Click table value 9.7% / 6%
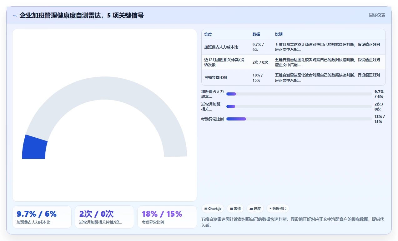 point(258,47)
